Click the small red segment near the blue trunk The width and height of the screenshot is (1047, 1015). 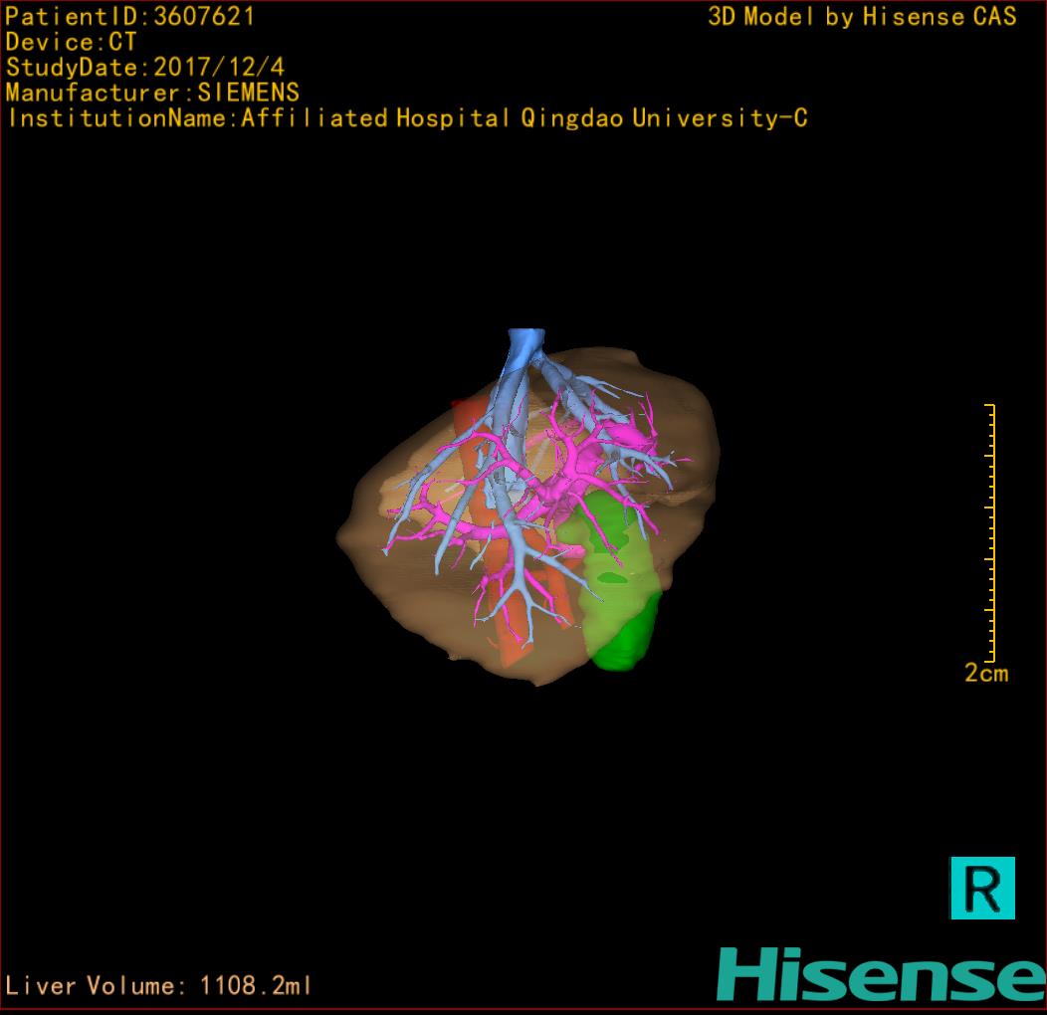click(460, 405)
